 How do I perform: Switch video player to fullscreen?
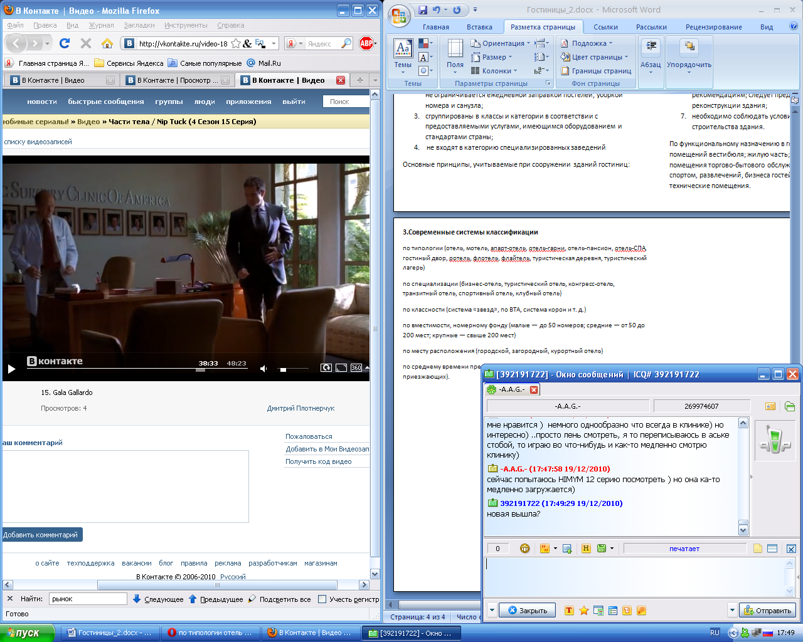341,368
